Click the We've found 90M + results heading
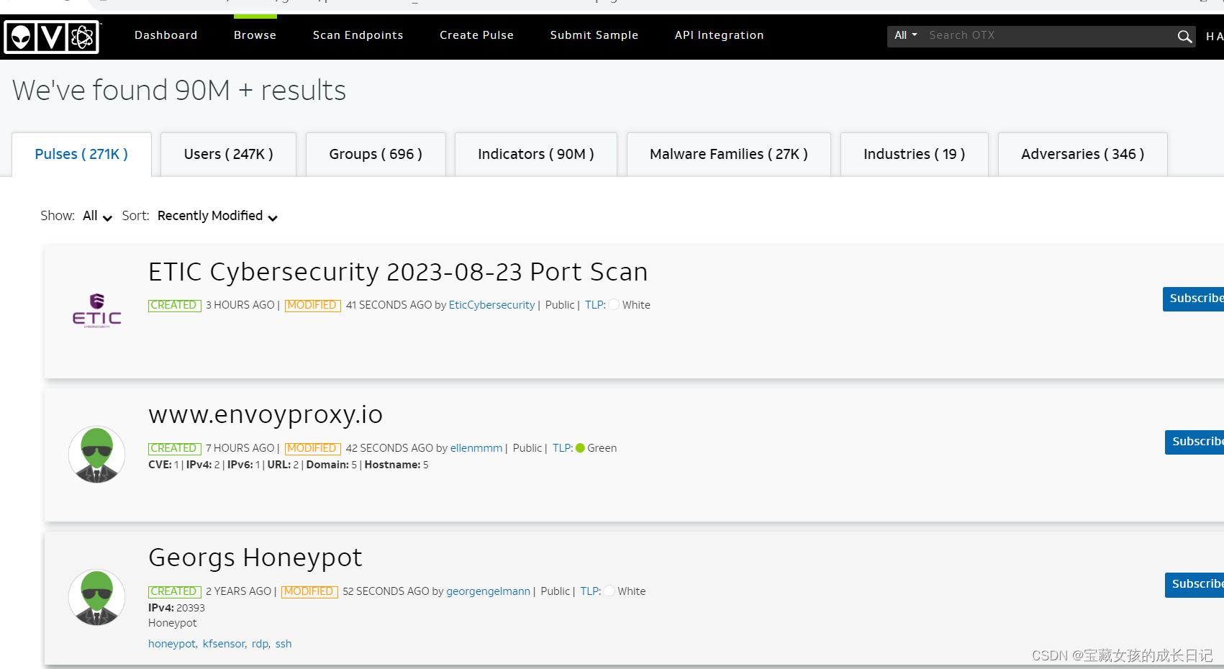 click(x=179, y=91)
